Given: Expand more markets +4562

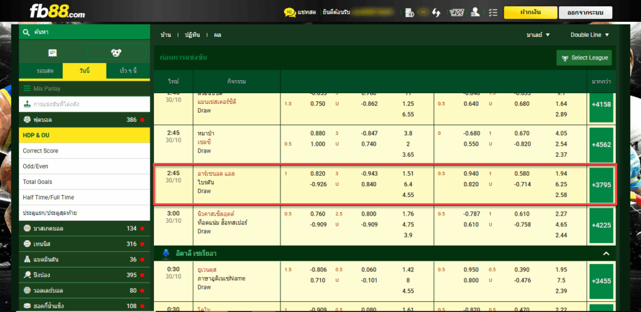Looking at the screenshot, I should [x=602, y=144].
